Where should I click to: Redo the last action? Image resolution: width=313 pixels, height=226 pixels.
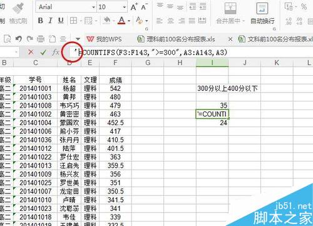pos(29,39)
